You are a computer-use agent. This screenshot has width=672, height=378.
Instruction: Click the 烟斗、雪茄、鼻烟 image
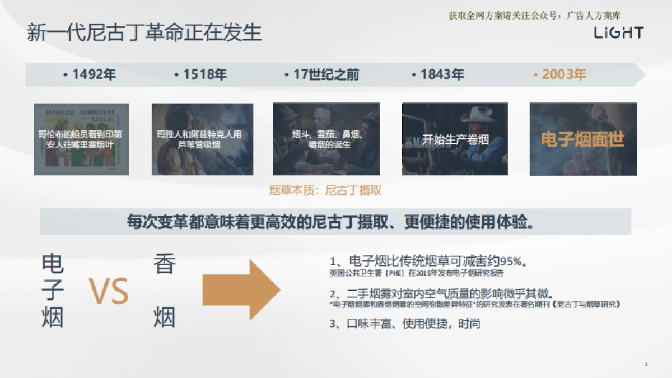[325, 139]
